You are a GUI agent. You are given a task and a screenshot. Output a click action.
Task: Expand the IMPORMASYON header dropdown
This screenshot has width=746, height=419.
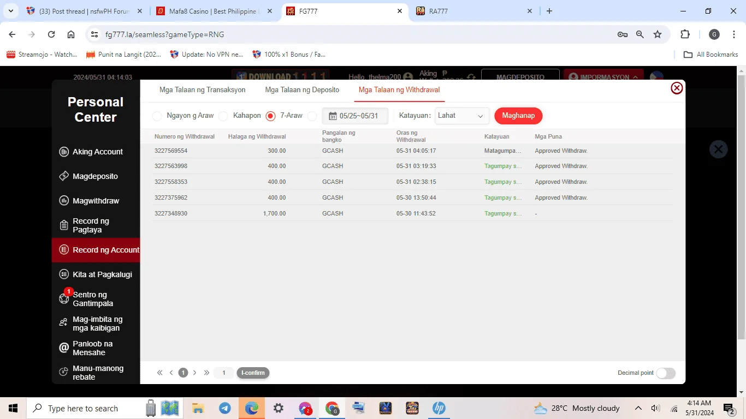pyautogui.click(x=603, y=77)
